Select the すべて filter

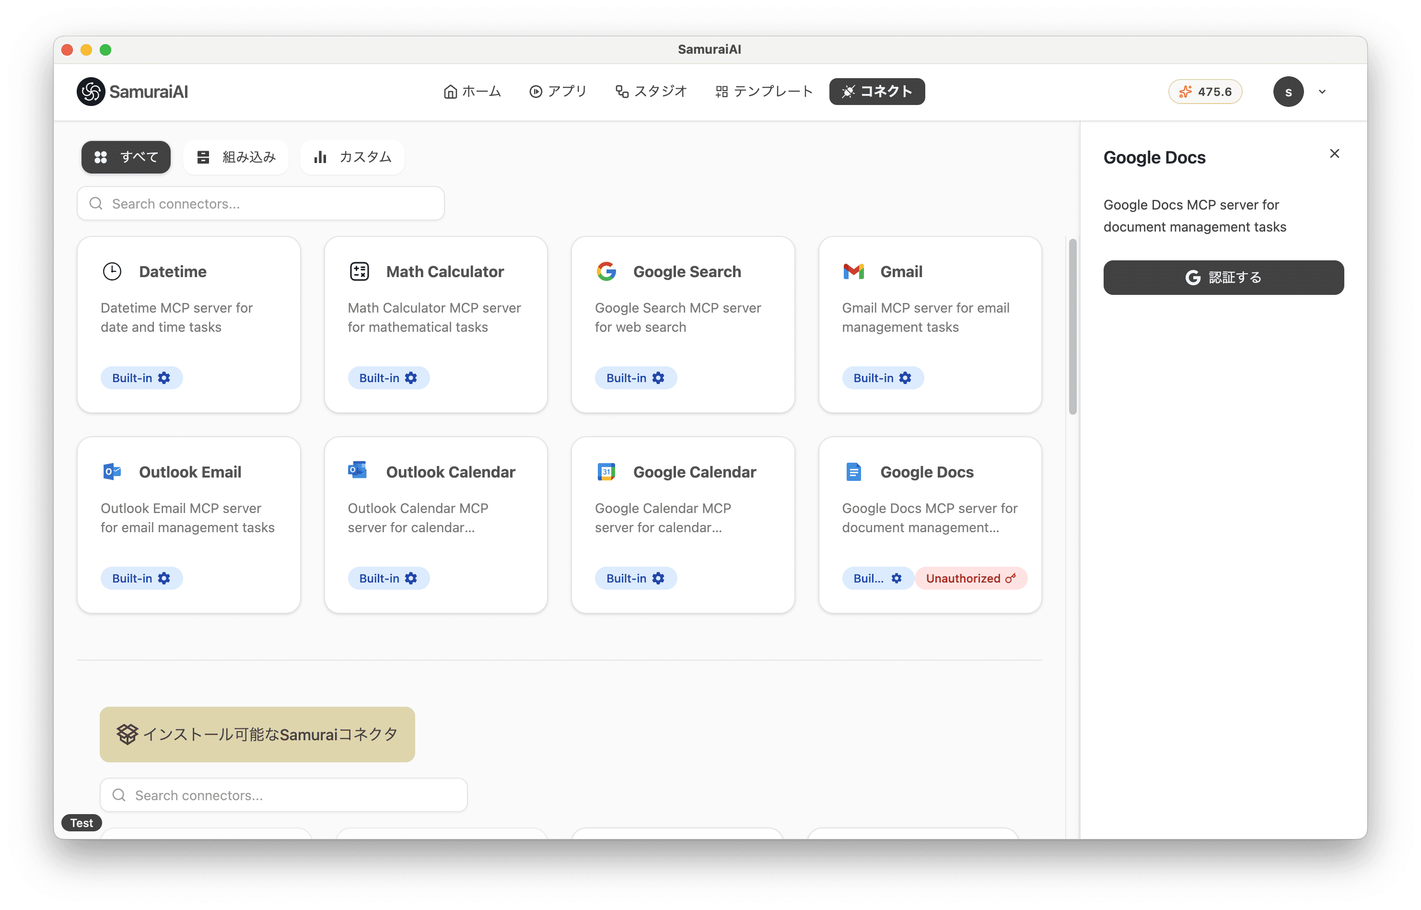126,157
